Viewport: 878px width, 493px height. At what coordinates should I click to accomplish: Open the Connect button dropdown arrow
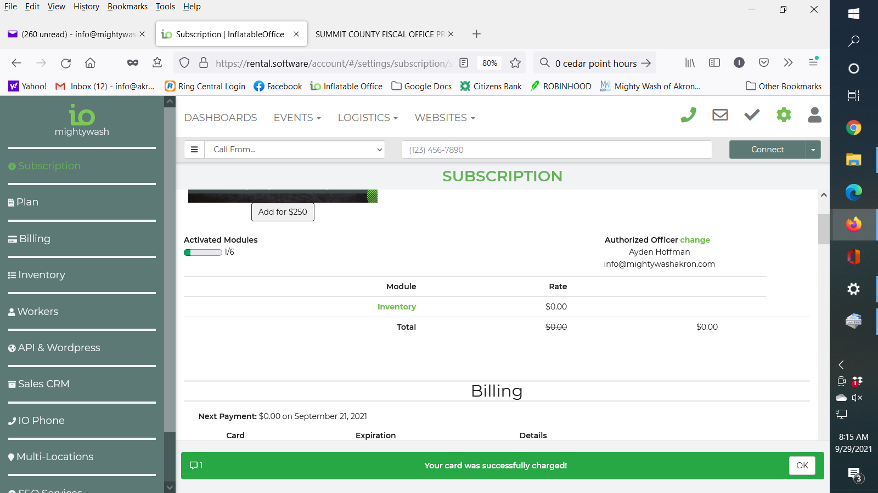pyautogui.click(x=813, y=150)
